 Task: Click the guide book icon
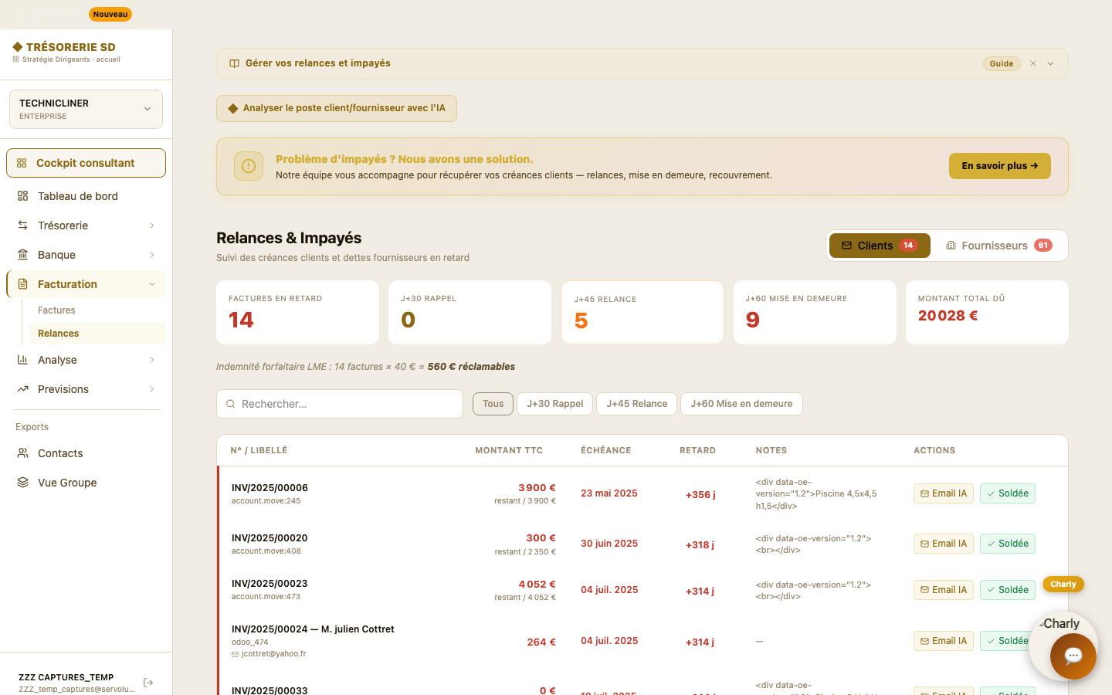pyautogui.click(x=234, y=63)
